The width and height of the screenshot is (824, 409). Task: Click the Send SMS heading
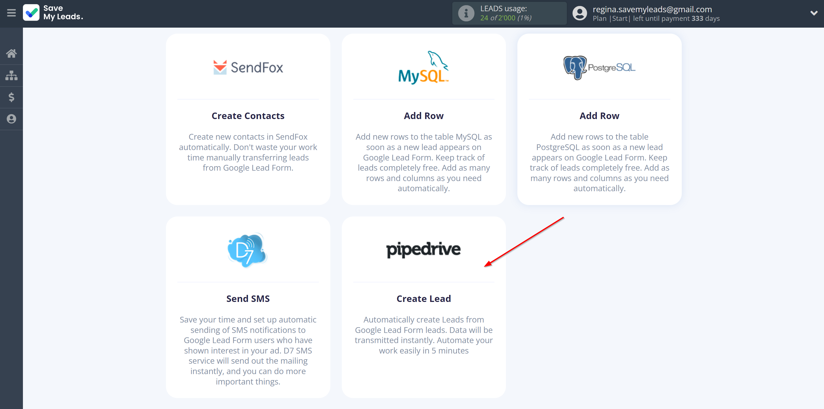(248, 299)
